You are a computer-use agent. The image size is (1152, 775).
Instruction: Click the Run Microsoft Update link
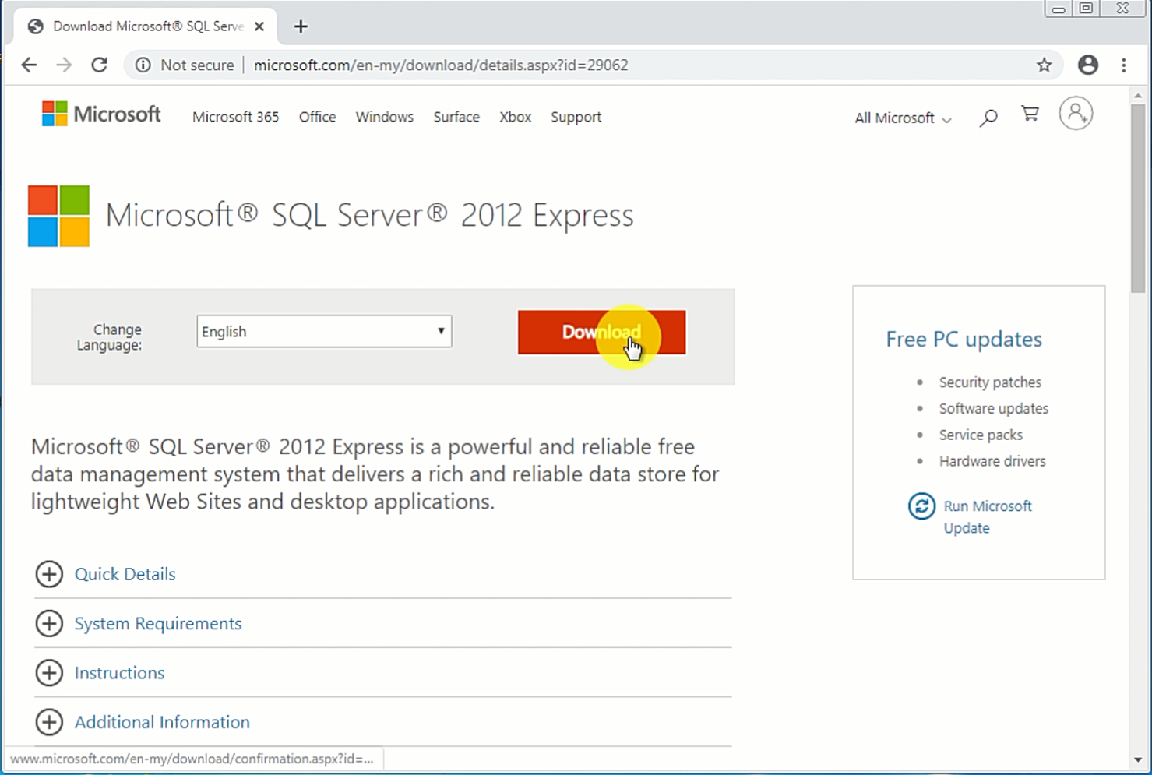tap(988, 517)
